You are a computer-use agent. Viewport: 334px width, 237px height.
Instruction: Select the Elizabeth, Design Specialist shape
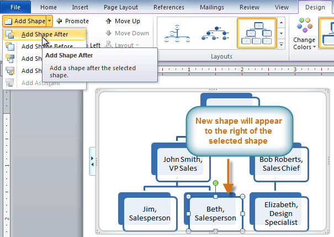point(280,213)
